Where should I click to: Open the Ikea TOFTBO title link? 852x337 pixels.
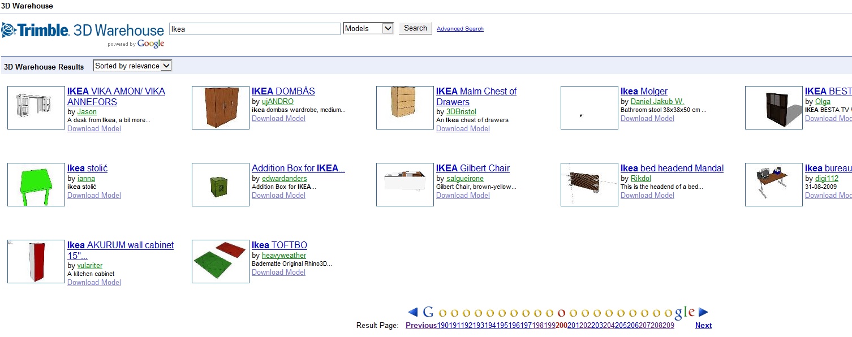(x=279, y=245)
